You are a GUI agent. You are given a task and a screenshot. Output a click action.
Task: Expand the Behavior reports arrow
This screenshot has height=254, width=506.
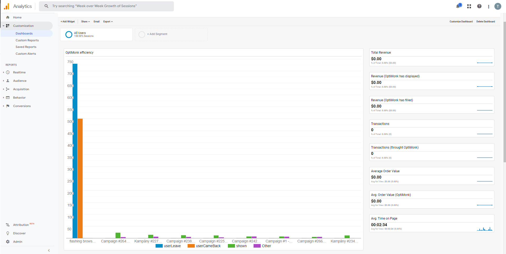[3, 98]
